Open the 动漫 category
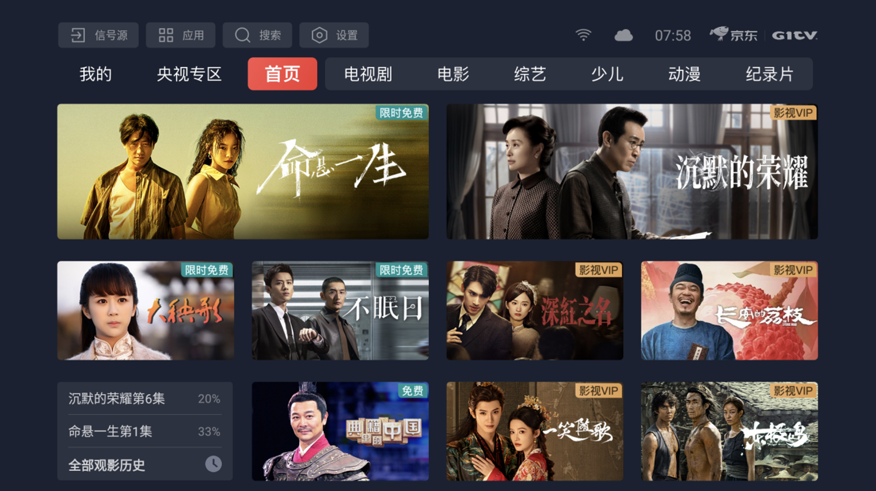Viewport: 876px width, 491px height. point(684,74)
